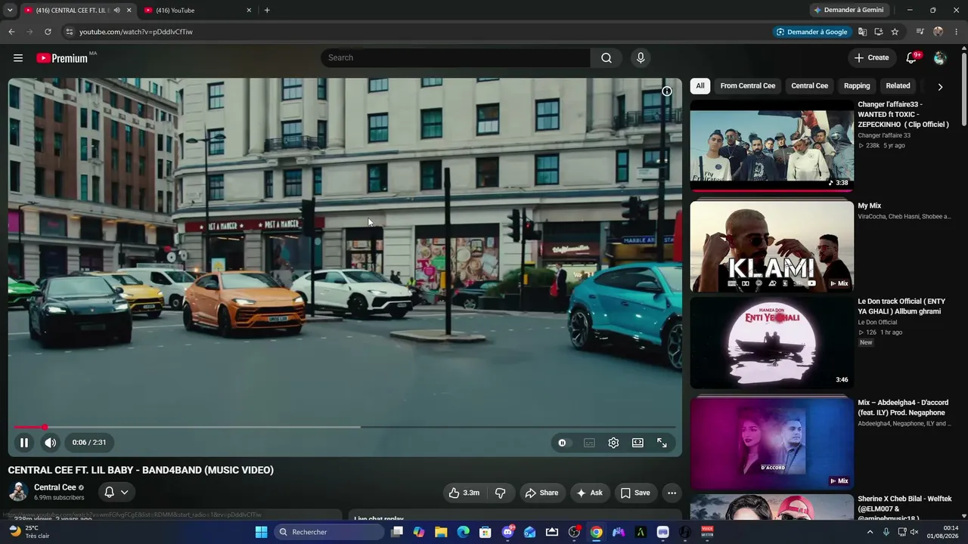968x544 pixels.
Task: Open Chrome three-dot menu
Action: tap(957, 32)
